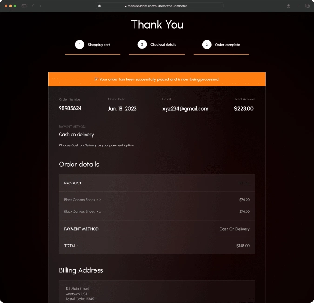Select the Checkout details step
The image size is (314, 303).
163,45
